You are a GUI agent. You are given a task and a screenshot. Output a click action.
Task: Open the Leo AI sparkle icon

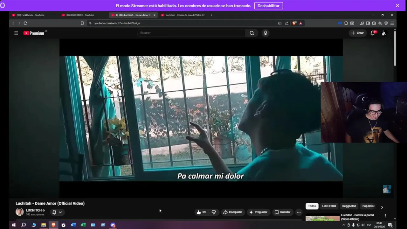coord(380,23)
